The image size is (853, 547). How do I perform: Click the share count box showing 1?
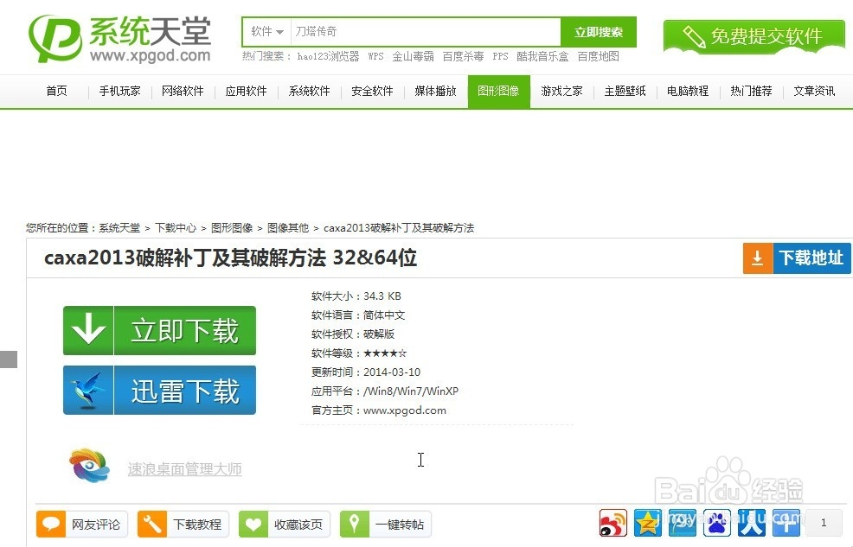[824, 523]
